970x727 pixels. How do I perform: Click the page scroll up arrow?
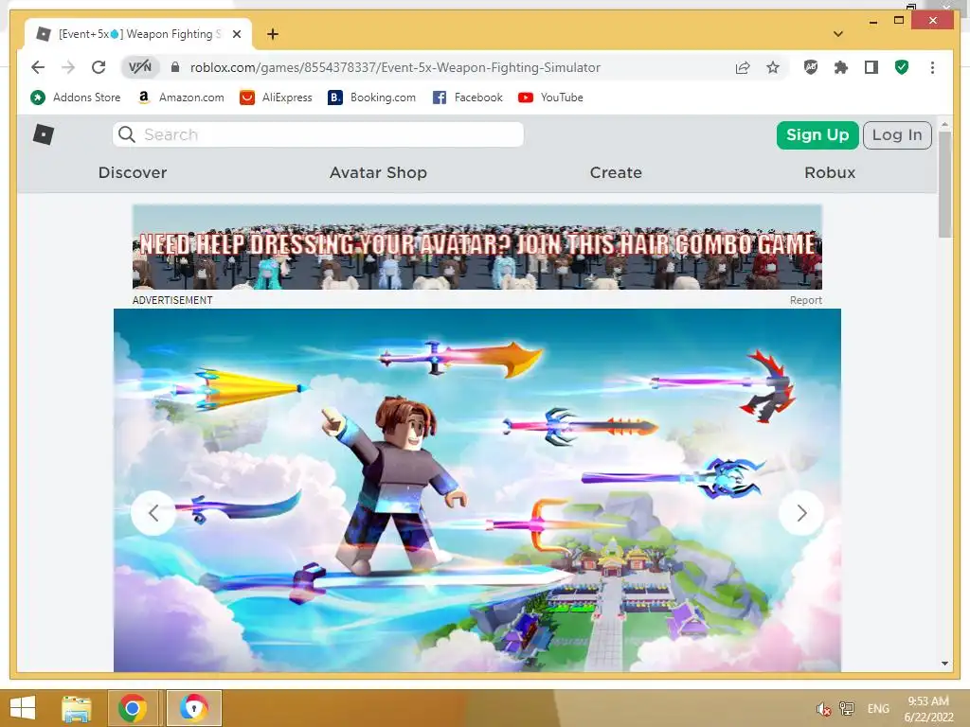tap(944, 124)
